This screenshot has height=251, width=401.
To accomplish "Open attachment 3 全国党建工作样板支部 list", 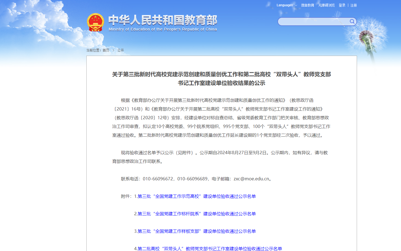I will pos(197,231).
